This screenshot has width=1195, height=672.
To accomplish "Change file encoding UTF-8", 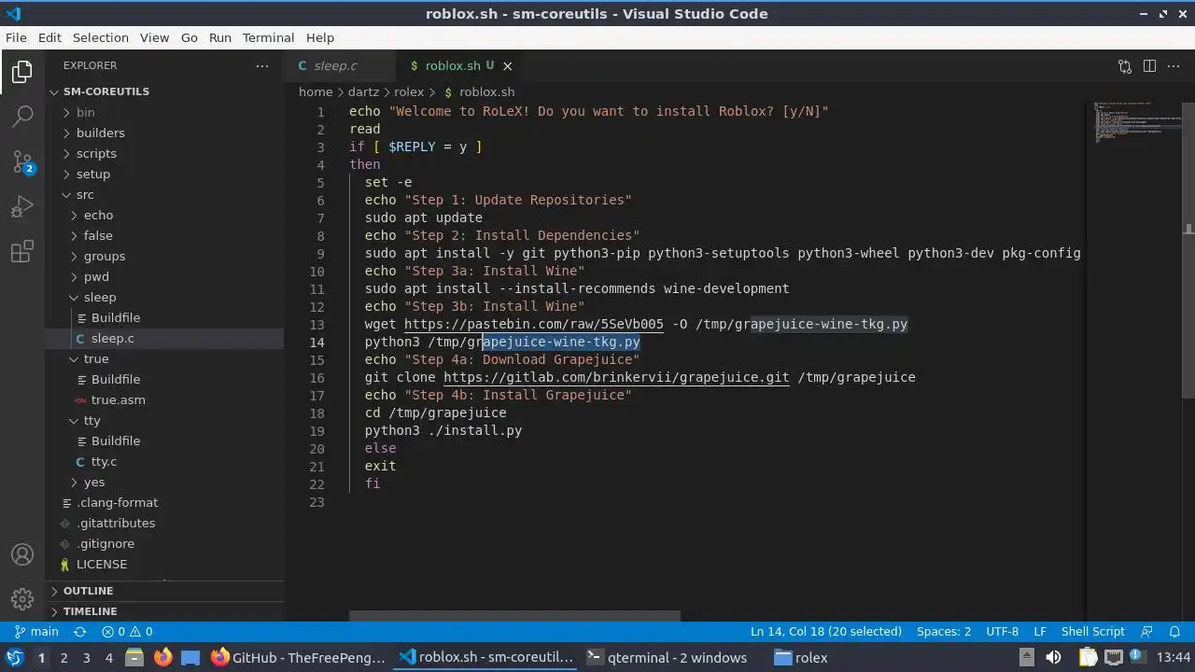I will point(1003,631).
